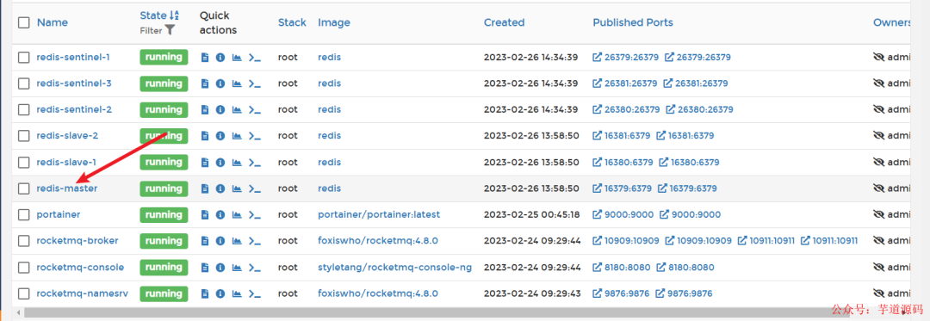
Task: Open the foxiswho/rocketmq:4.8.0 image link for rocketmq-broker
Action: point(378,241)
